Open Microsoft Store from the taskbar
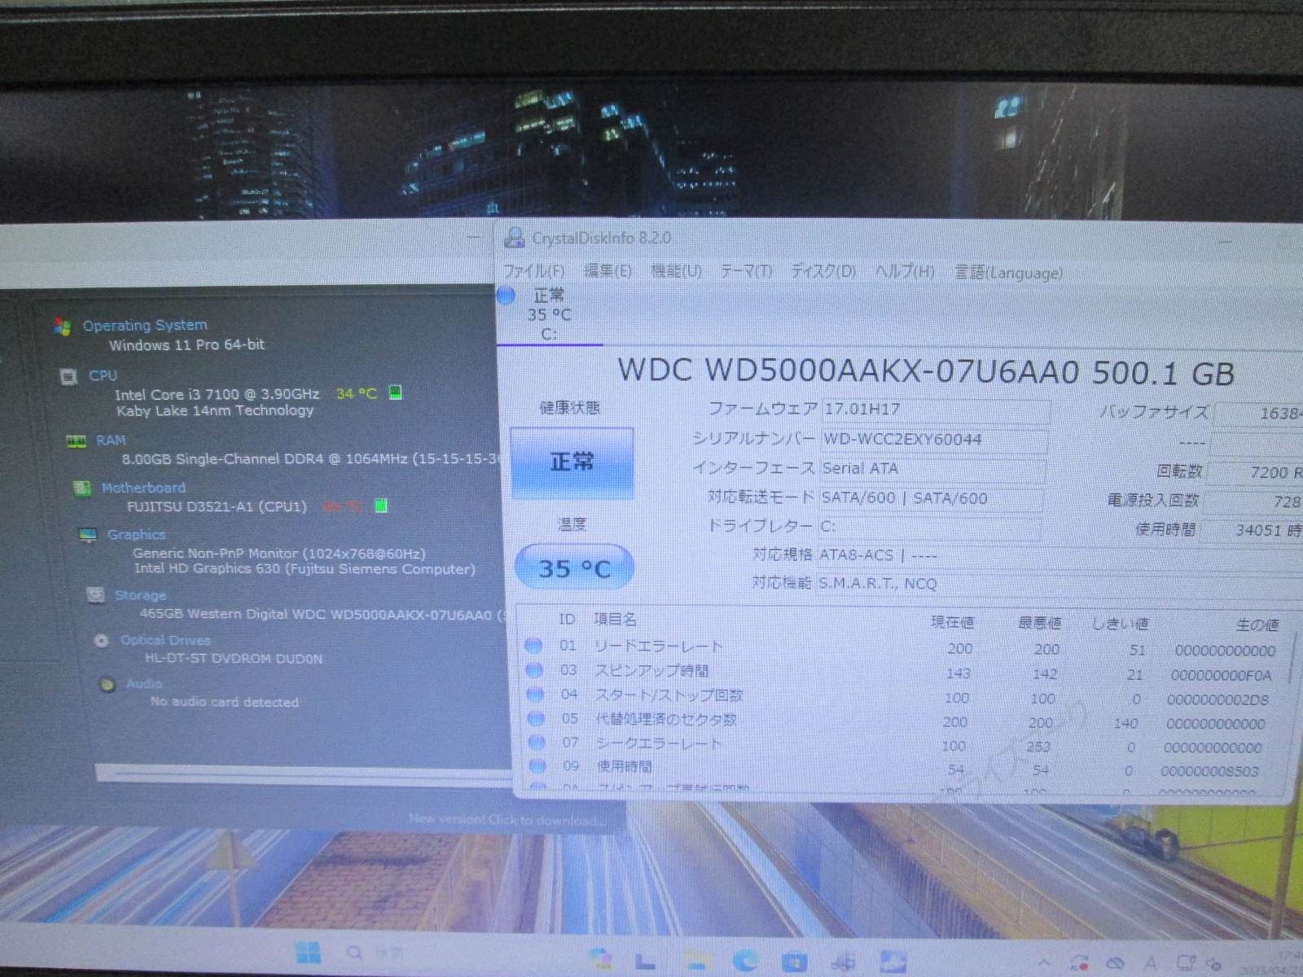 pyautogui.click(x=794, y=962)
